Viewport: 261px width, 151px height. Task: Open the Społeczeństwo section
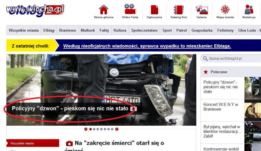144,30
